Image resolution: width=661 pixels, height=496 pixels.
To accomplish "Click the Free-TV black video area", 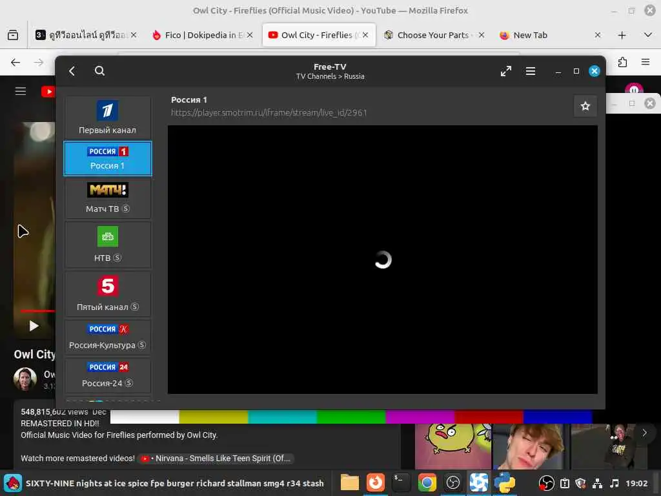I will point(382,260).
